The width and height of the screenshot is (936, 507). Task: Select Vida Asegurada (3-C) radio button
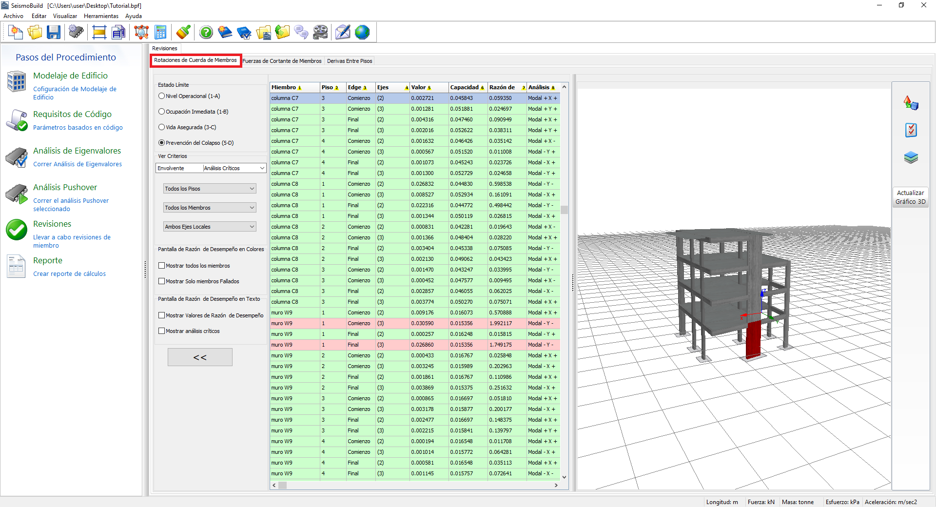point(162,127)
